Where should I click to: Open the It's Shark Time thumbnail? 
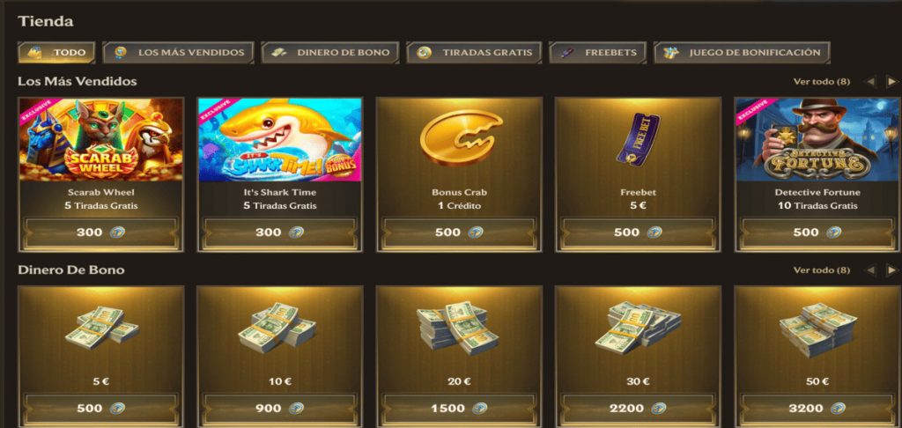click(x=280, y=140)
